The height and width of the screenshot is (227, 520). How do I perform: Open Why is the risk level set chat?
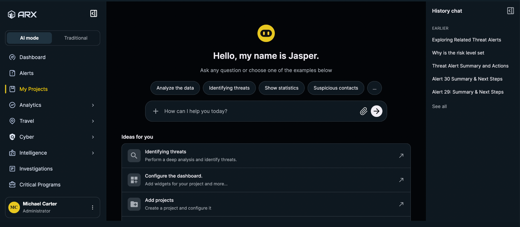[x=458, y=53]
